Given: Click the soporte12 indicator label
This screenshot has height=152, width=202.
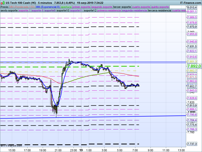Looking at the screenshot, I should click(x=90, y=11).
